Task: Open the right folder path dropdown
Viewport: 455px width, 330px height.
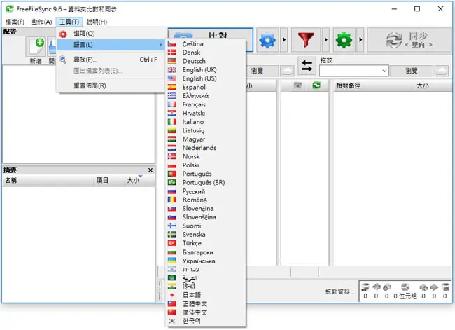Action: coord(384,71)
